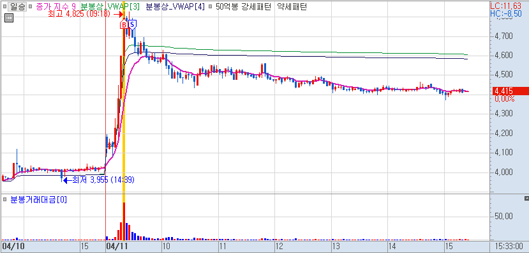Image resolution: width=529 pixels, height=253 pixels.
Task: Click the 강세패턴 label
Action: 256,6
